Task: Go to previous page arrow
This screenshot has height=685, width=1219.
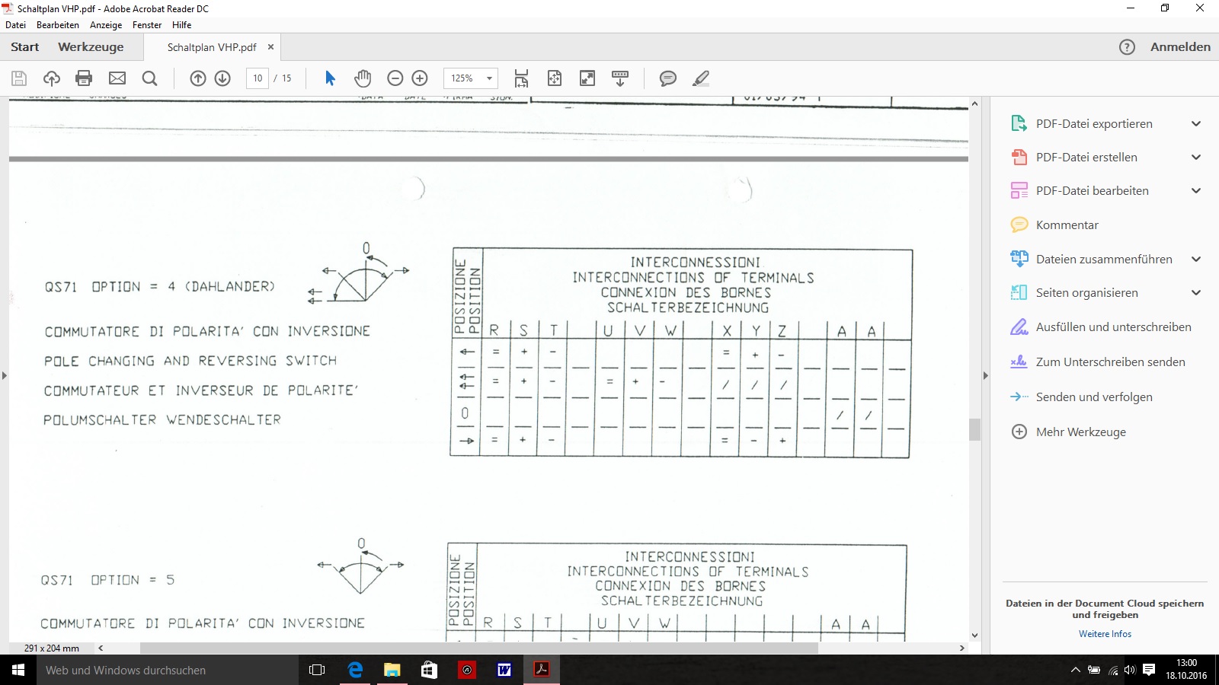Action: click(x=198, y=78)
